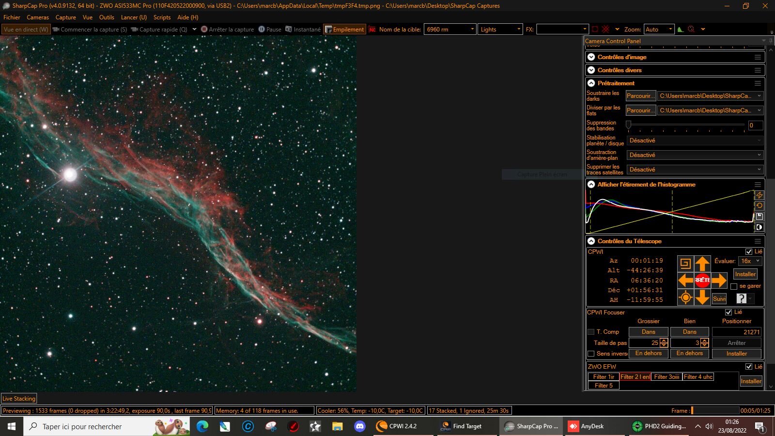The image size is (775, 436).
Task: Open File Explorer from the taskbar
Action: (x=337, y=426)
